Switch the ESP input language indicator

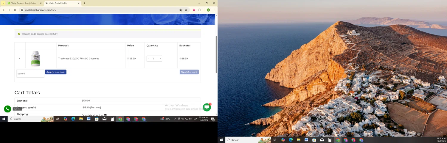[195, 119]
